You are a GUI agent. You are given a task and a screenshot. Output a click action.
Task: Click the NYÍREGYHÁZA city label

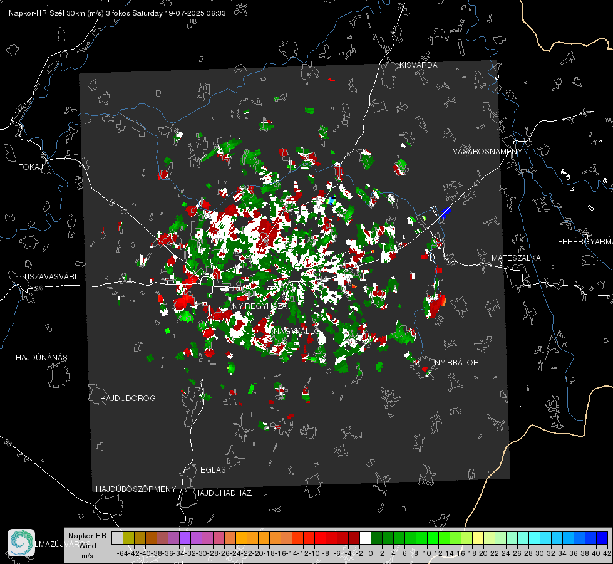[x=259, y=306]
